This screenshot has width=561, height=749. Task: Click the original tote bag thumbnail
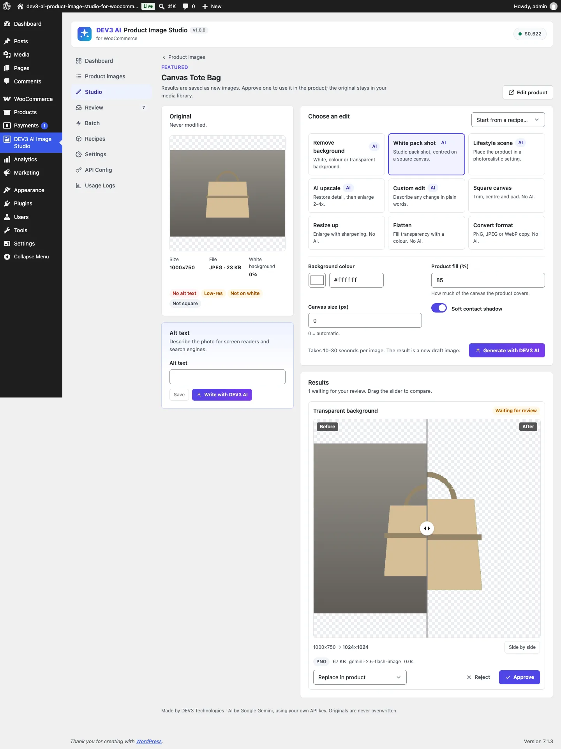[228, 193]
